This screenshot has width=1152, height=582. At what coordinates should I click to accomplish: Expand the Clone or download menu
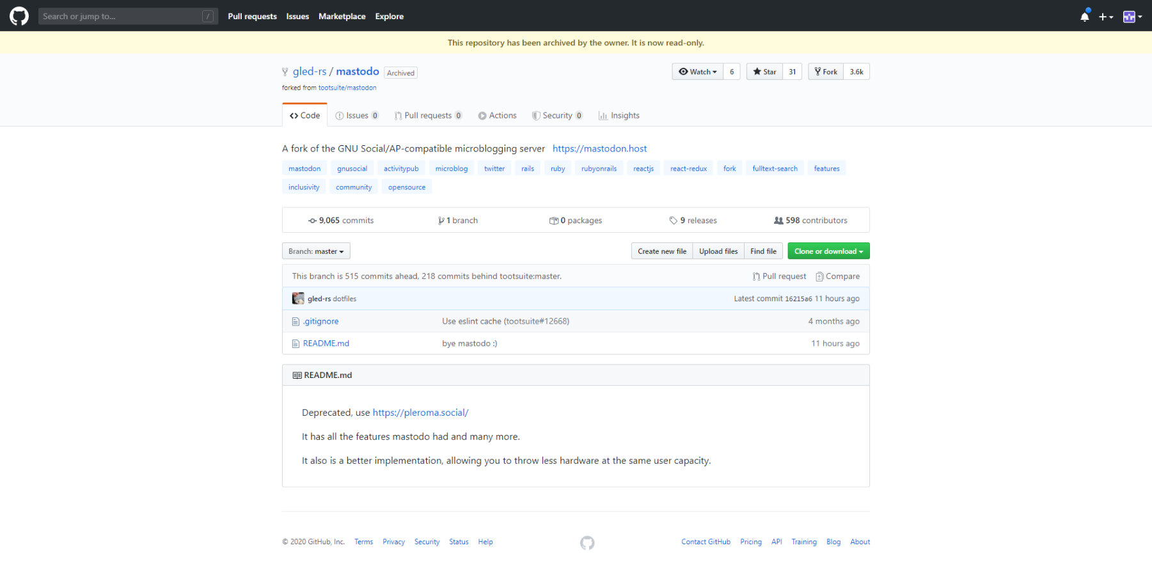tap(828, 251)
